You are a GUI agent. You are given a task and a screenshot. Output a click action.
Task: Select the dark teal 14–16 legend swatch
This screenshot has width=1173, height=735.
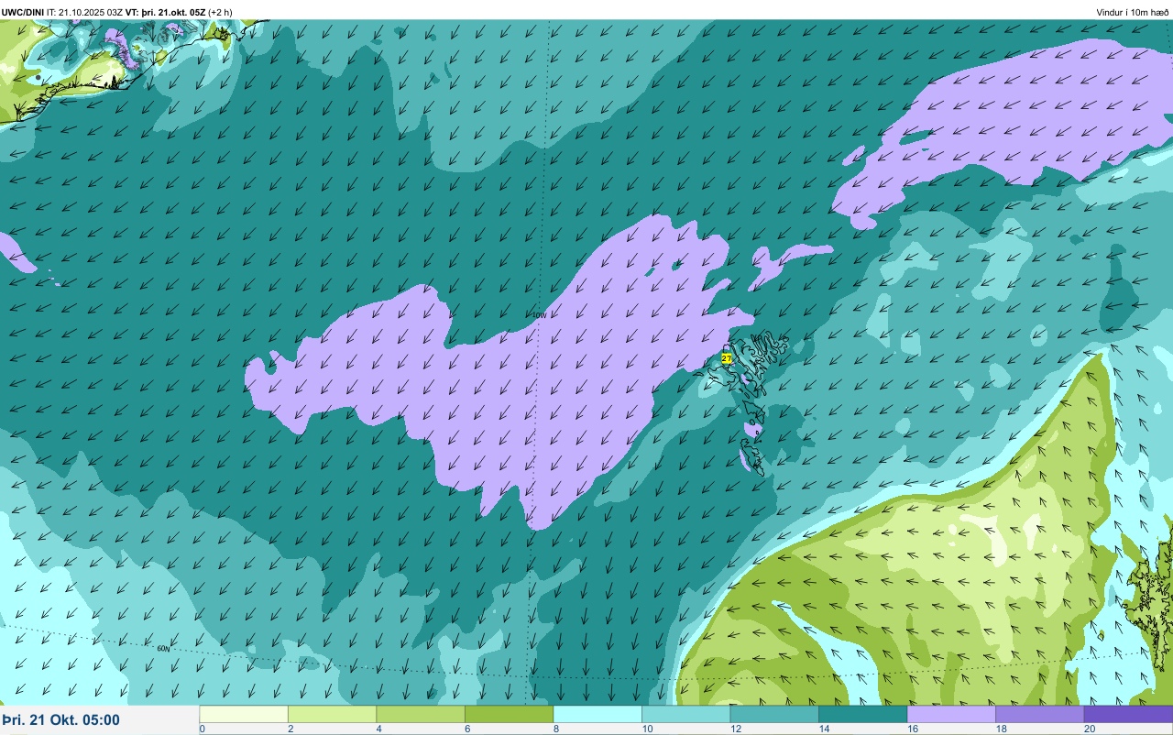point(863,714)
